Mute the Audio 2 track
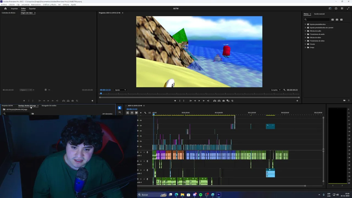The width and height of the screenshot is (352, 198). [141, 161]
